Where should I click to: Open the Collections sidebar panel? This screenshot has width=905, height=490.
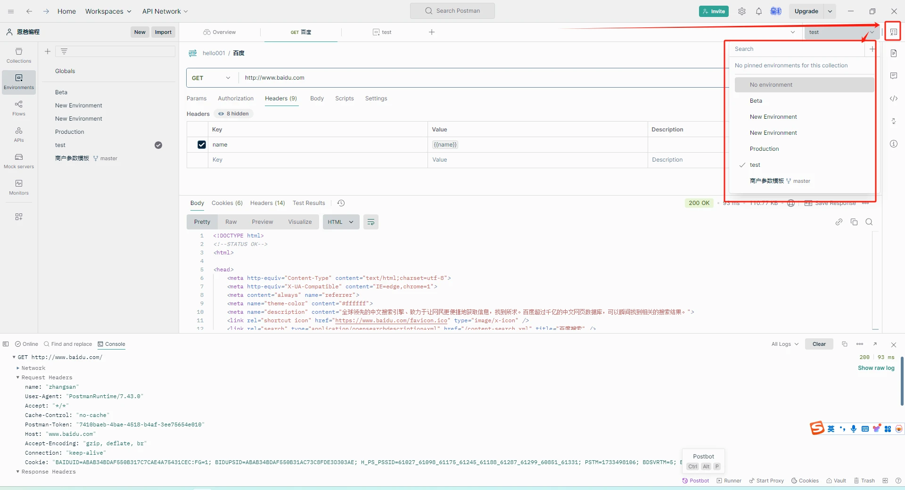(19, 56)
